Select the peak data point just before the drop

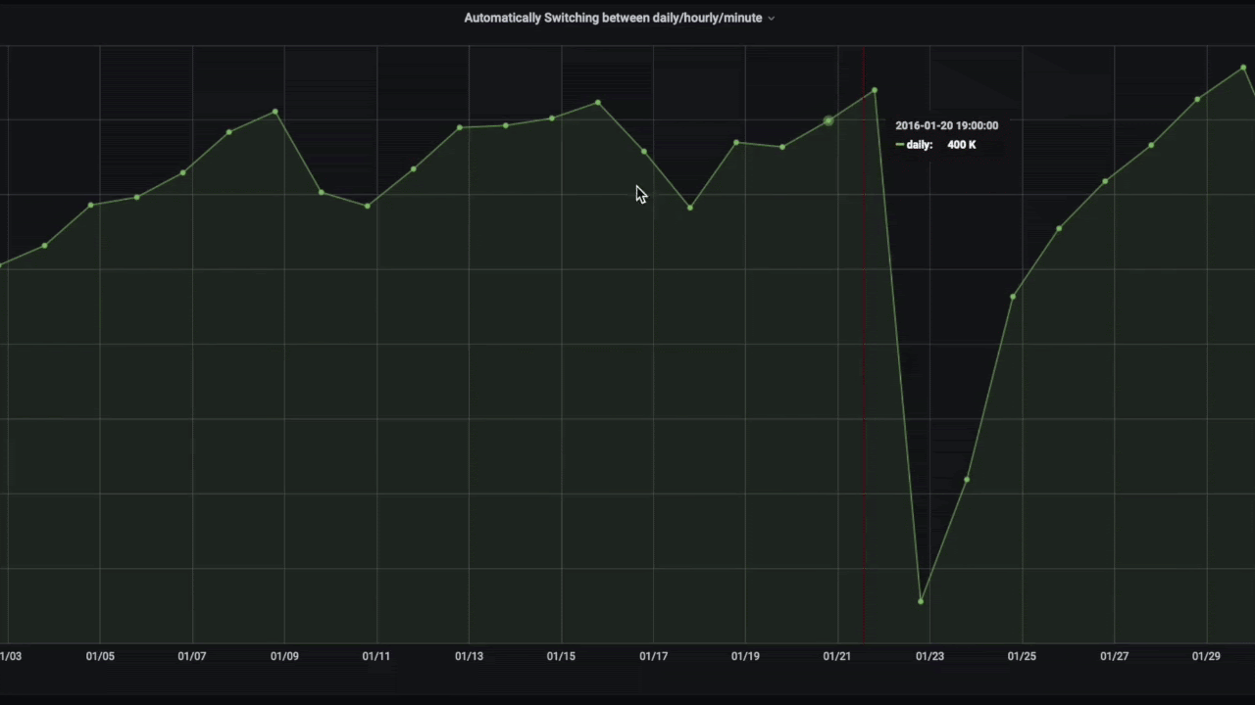pos(875,91)
